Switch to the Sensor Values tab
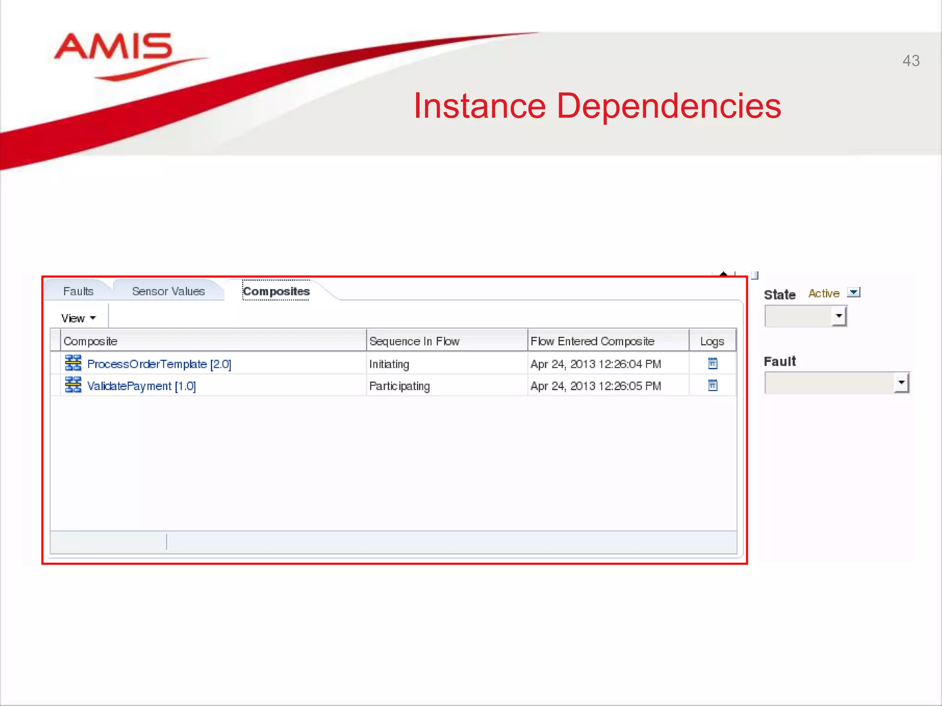 pyautogui.click(x=168, y=291)
